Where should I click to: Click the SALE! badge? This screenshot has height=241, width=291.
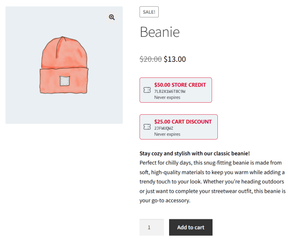point(149,12)
